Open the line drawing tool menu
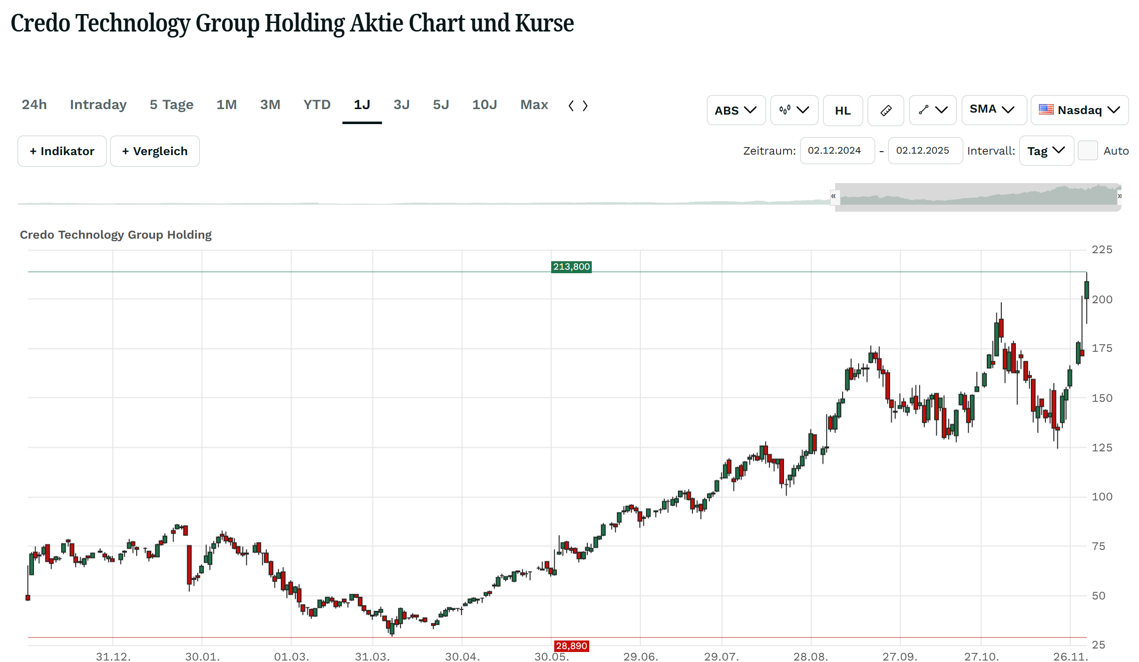 point(933,110)
